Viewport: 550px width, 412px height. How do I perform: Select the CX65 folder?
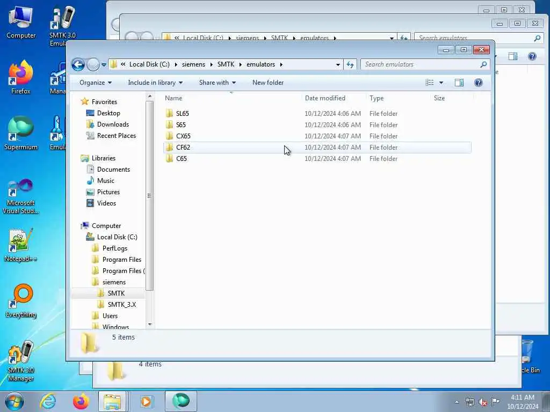click(317, 136)
